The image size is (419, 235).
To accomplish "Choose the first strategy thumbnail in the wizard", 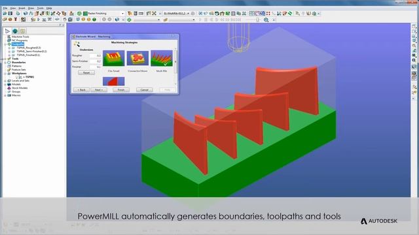I will coord(113,58).
